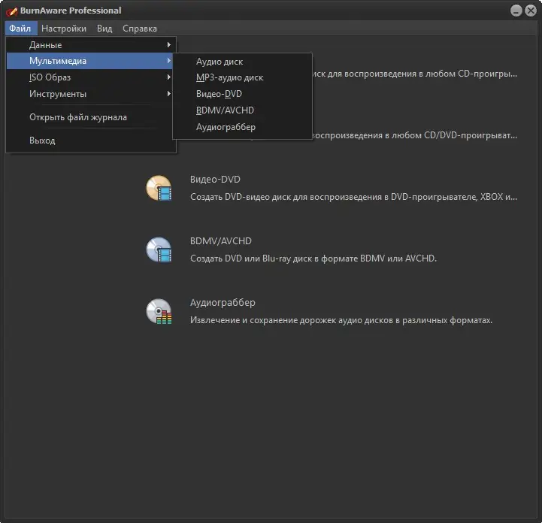Click description 'Извлечение и сохранение дорожек аудио'

341,320
